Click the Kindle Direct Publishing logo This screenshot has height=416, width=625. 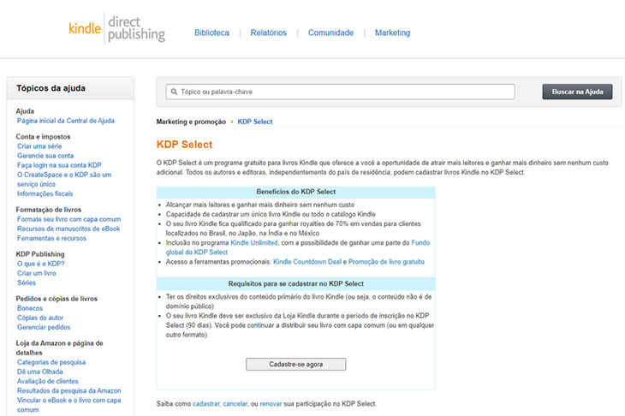[116, 28]
